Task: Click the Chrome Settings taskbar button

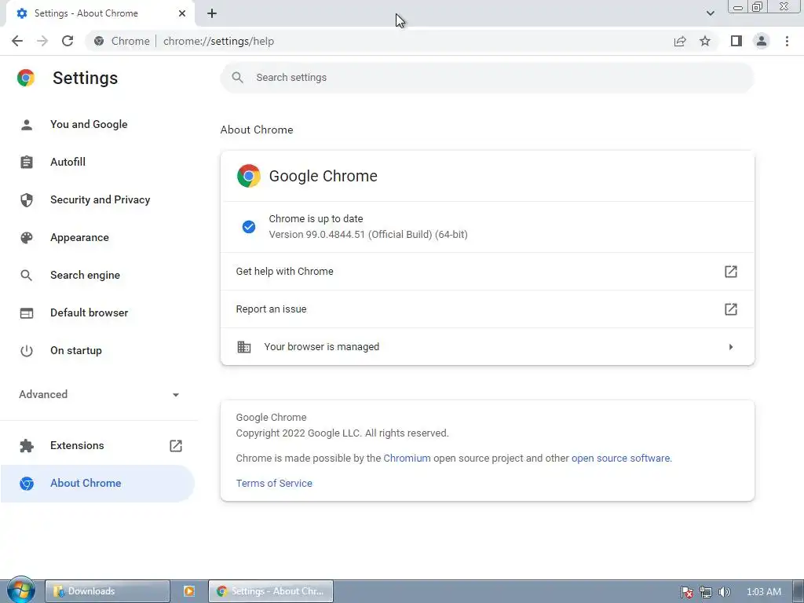Action: (x=271, y=591)
